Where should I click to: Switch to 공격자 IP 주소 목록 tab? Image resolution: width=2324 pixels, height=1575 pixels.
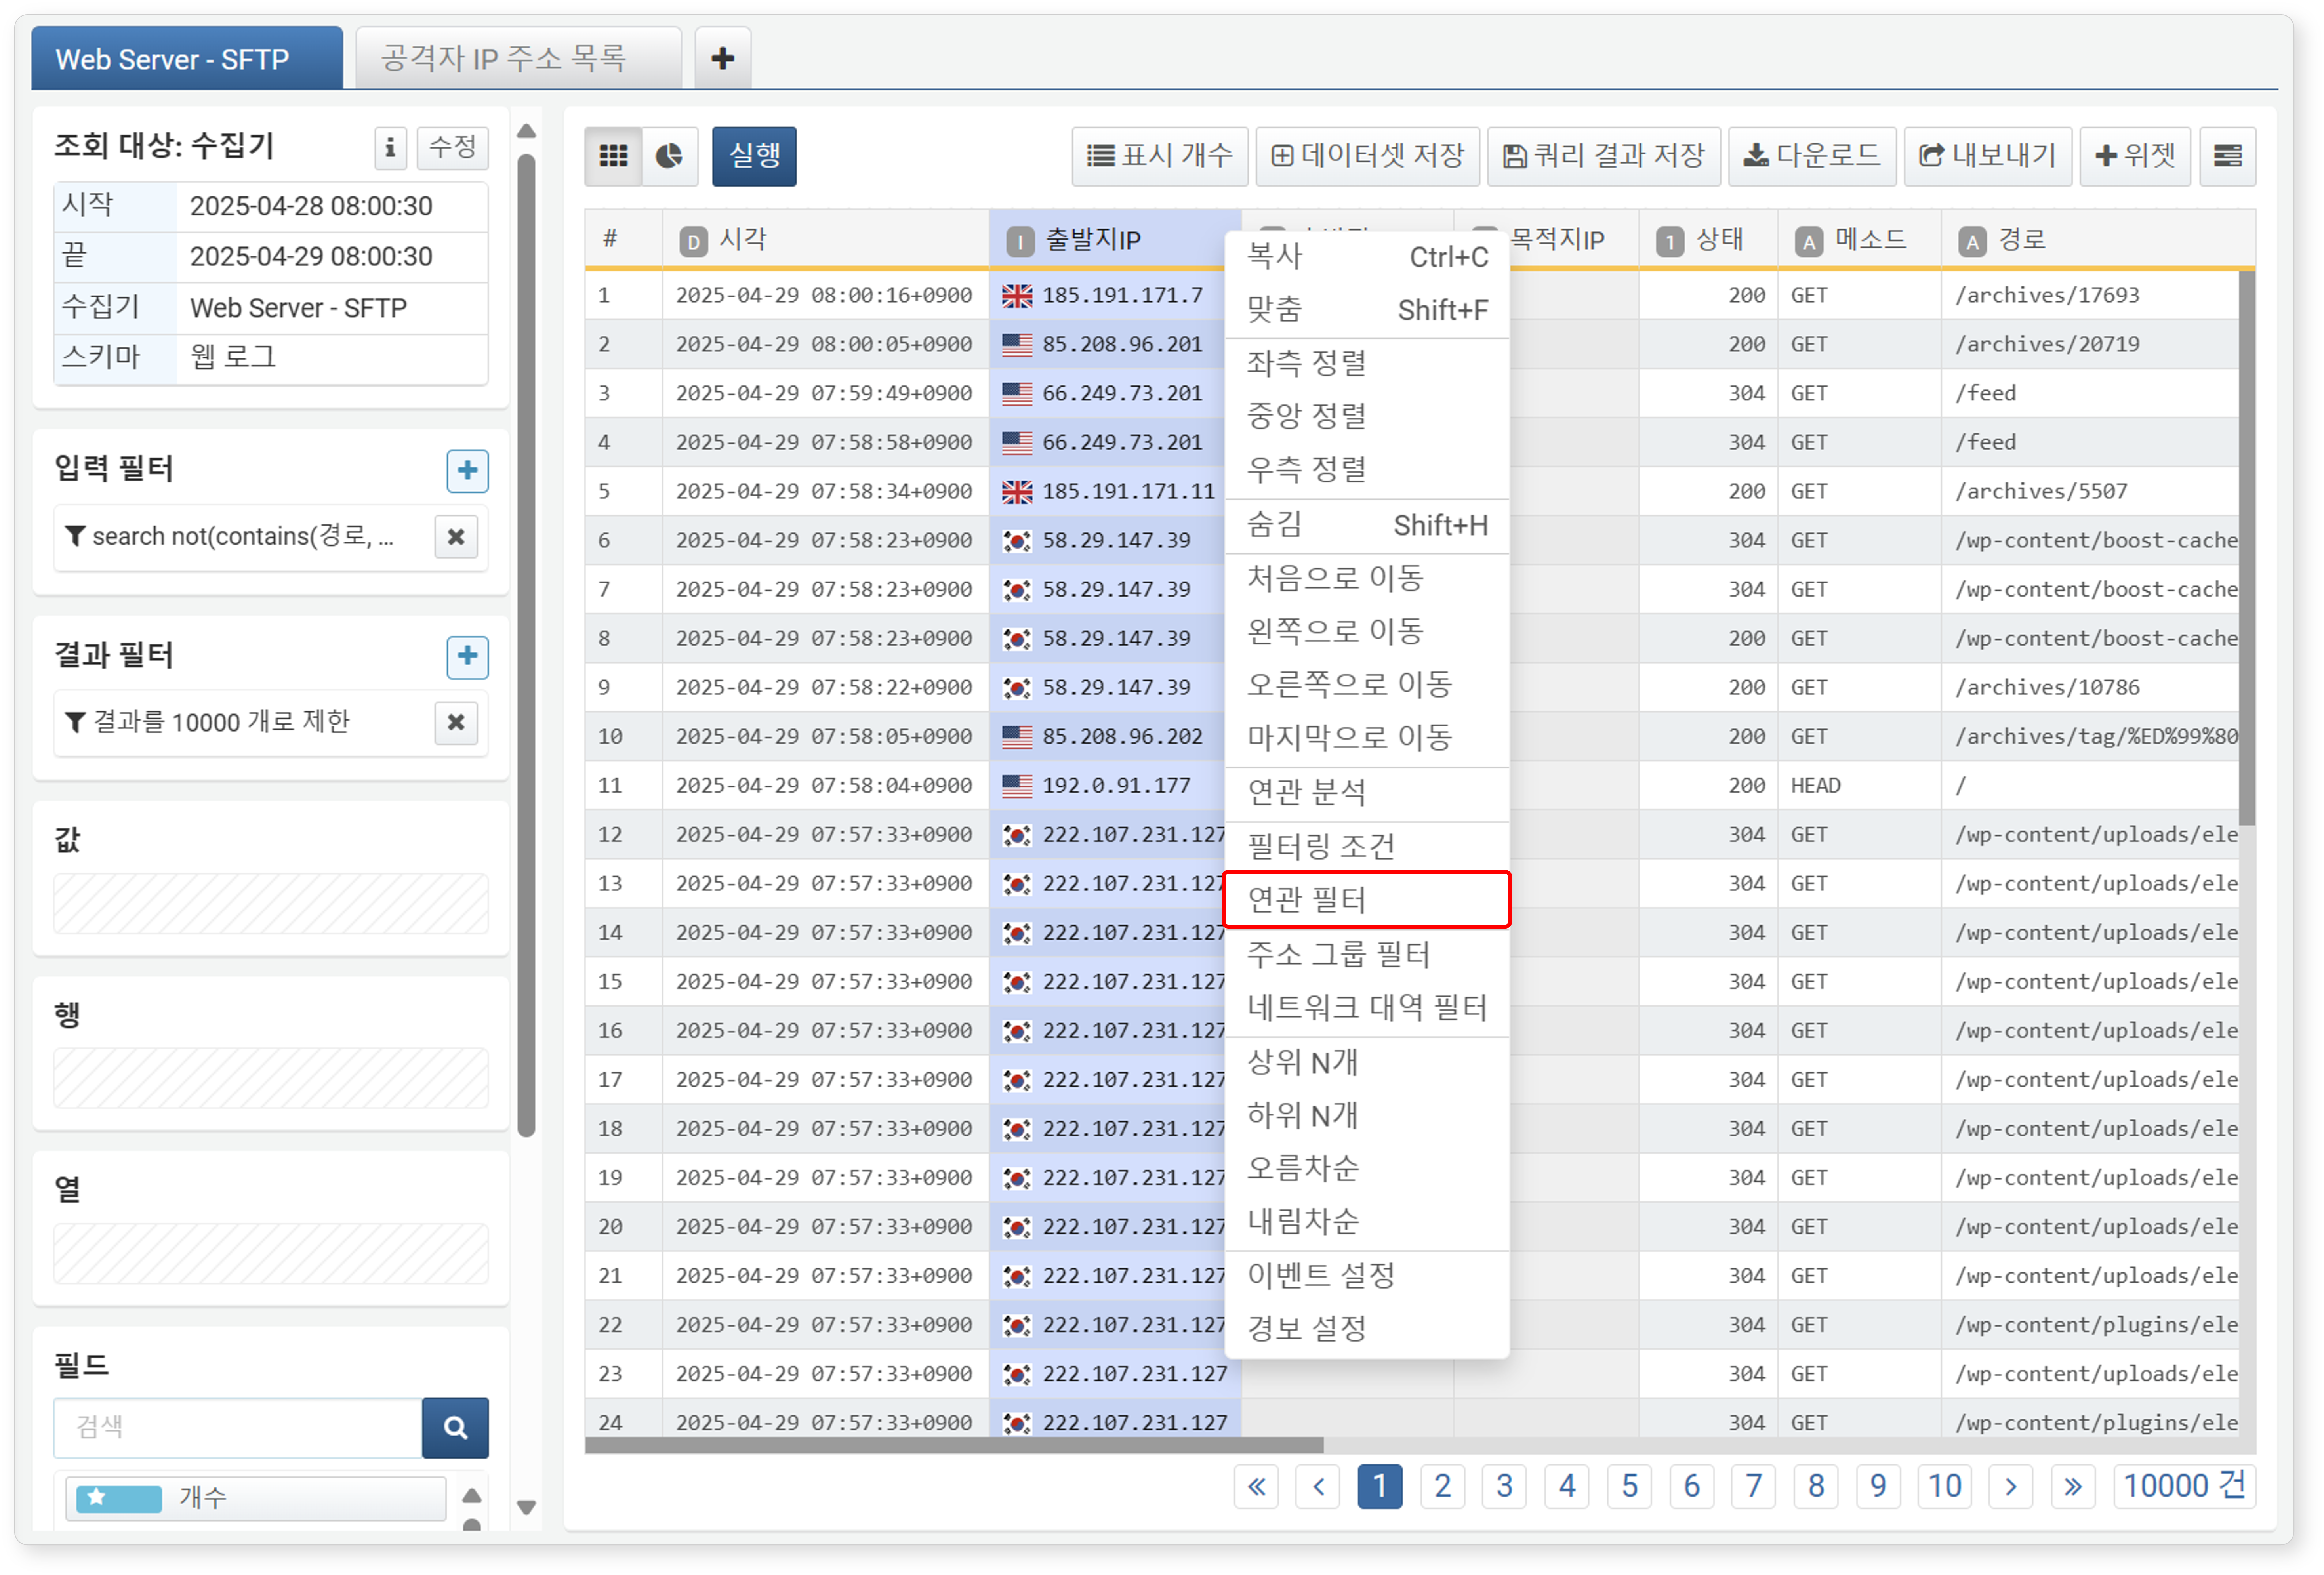pos(518,58)
